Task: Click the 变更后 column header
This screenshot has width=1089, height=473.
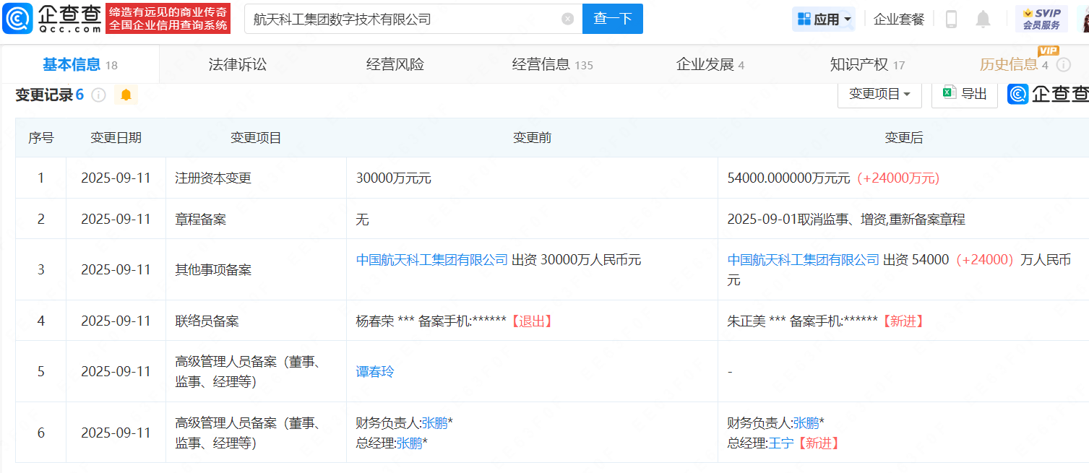Action: pos(903,138)
